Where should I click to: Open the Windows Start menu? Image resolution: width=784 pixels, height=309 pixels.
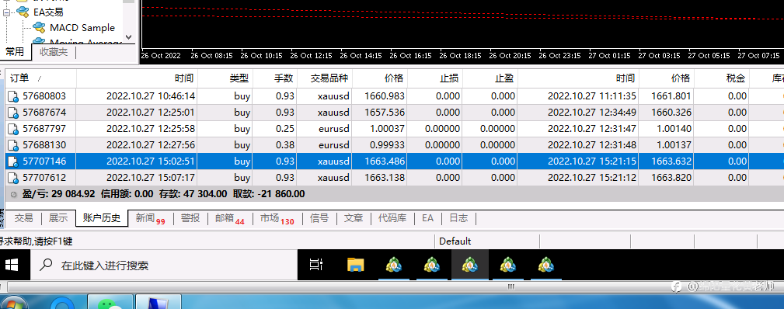click(x=12, y=265)
